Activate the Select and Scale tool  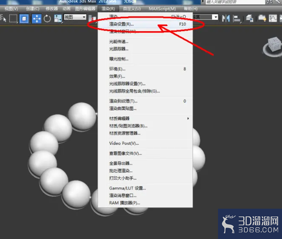(x=58, y=18)
